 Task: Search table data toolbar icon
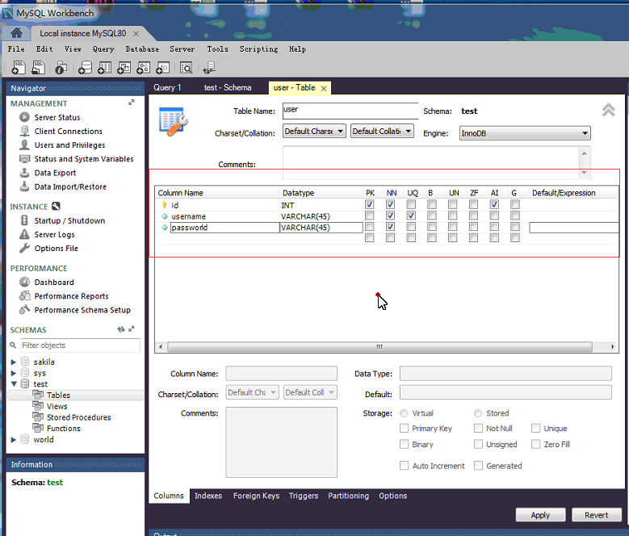[187, 67]
